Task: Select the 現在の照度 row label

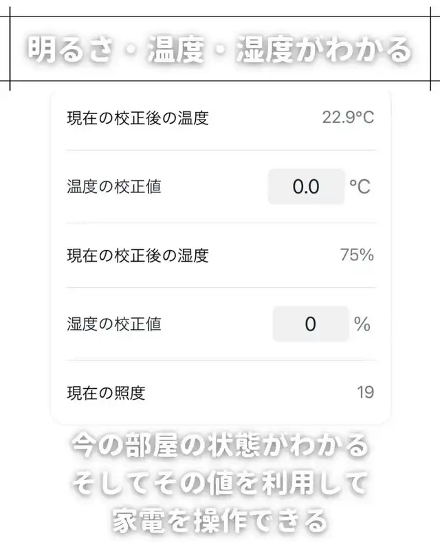Action: pos(106,393)
